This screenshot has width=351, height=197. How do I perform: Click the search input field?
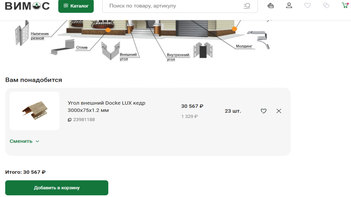pos(173,6)
